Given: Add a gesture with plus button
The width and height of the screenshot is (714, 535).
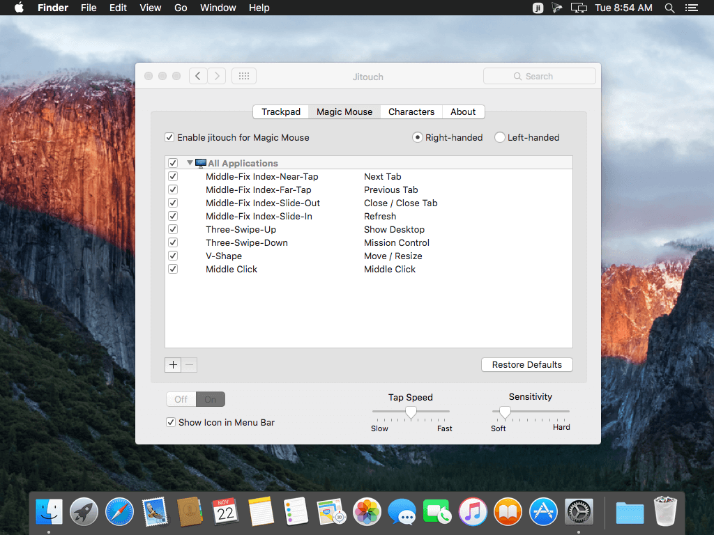Looking at the screenshot, I should [173, 364].
